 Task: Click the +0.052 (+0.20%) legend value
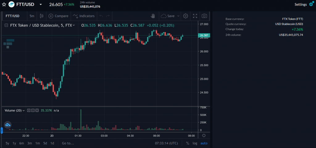[x=160, y=25]
